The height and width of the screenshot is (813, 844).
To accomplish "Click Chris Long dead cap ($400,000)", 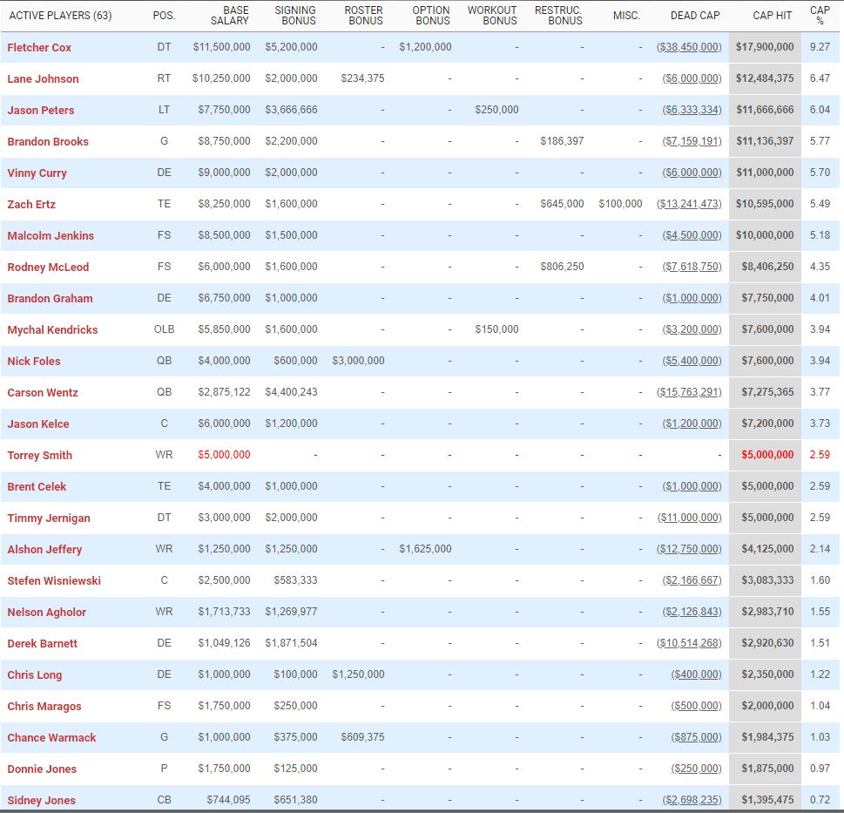I will pyautogui.click(x=696, y=674).
